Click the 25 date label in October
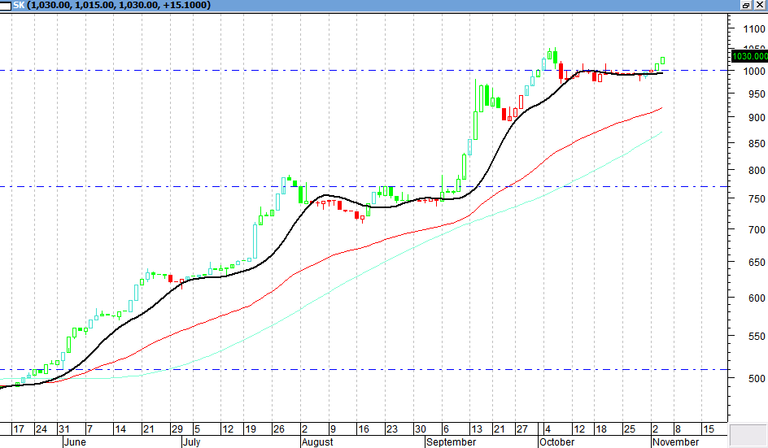 630,429
